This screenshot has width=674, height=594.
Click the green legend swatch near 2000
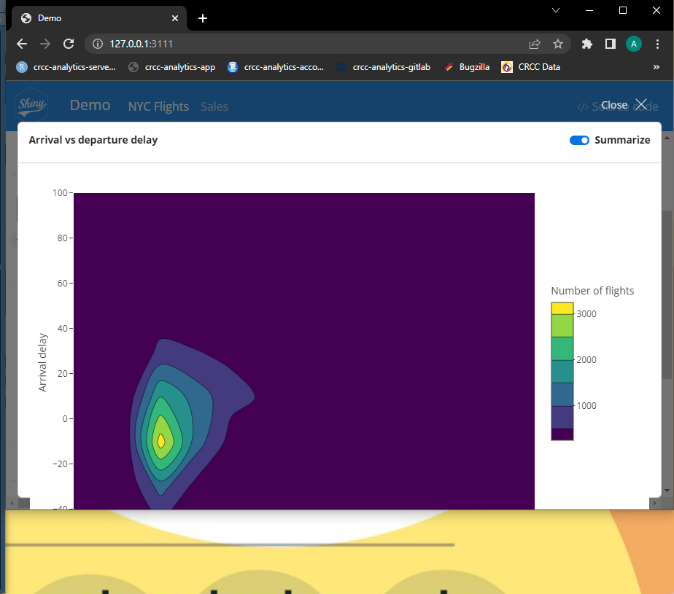pos(562,348)
